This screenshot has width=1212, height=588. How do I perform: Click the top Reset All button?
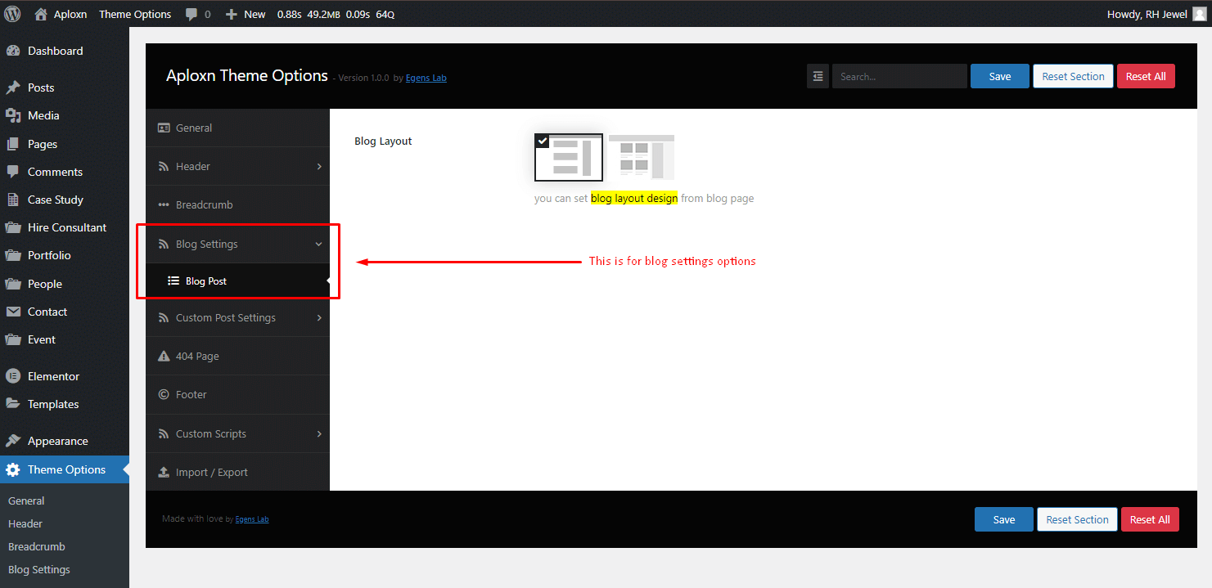tap(1146, 76)
